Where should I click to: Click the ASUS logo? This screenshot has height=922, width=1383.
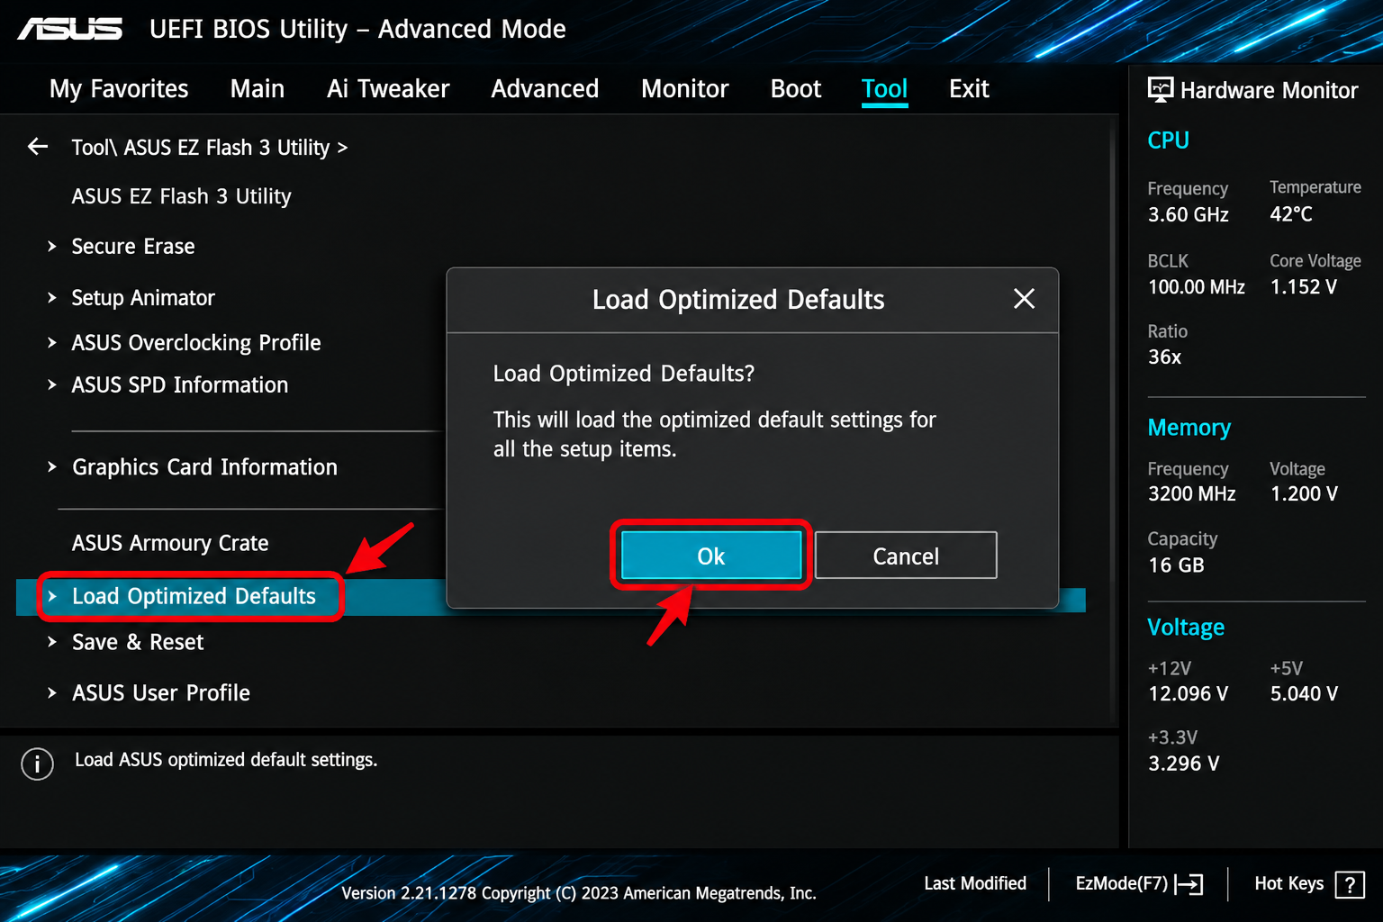(x=70, y=29)
